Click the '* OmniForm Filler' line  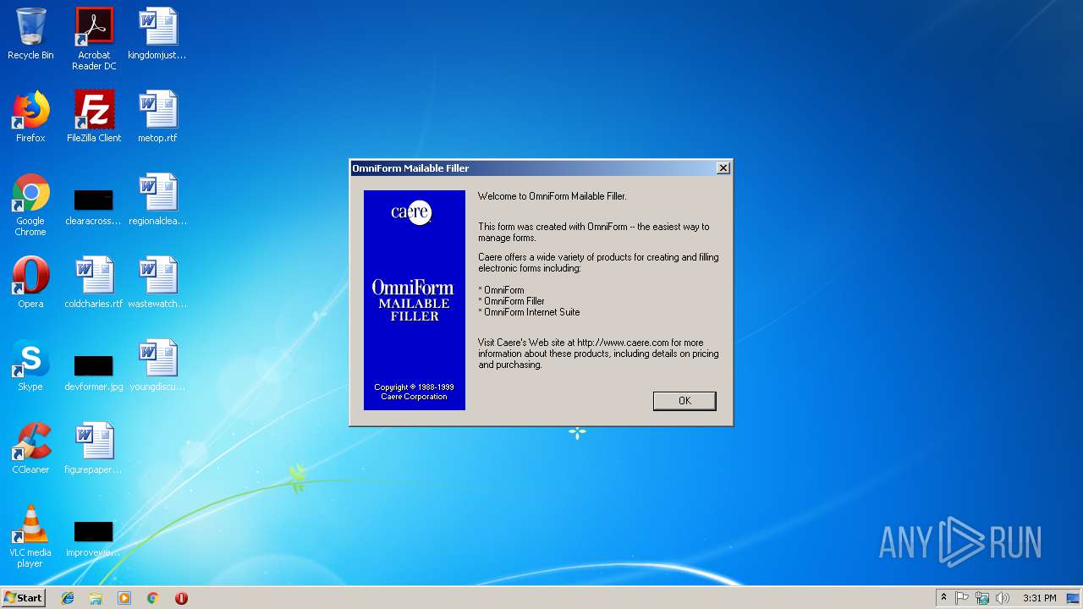click(511, 301)
